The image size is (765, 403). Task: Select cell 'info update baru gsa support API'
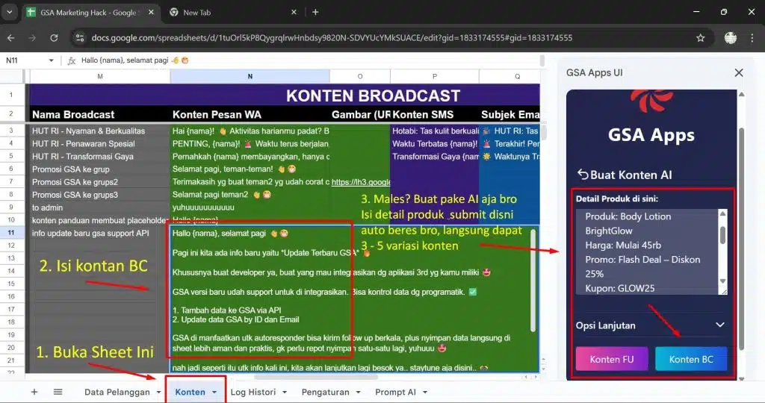[99, 233]
